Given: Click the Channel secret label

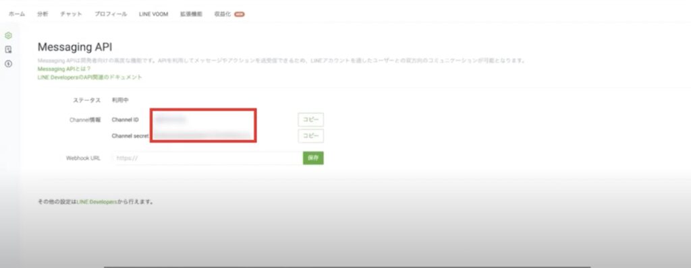Looking at the screenshot, I should 130,135.
